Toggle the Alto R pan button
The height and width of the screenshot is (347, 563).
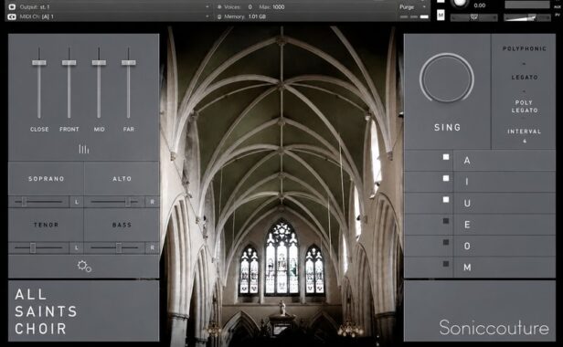153,202
